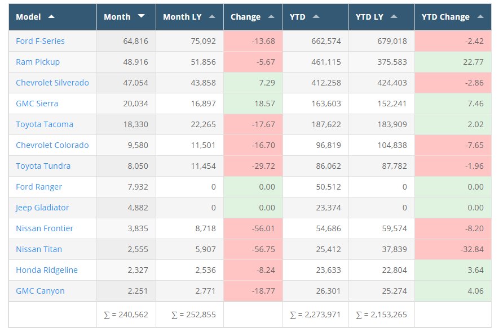Click the Change column header text
The height and width of the screenshot is (328, 499).
click(x=245, y=17)
